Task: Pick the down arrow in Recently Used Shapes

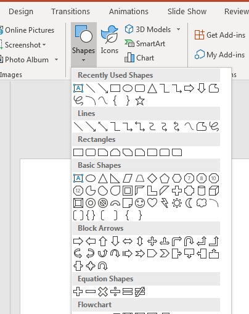Action: (202, 88)
